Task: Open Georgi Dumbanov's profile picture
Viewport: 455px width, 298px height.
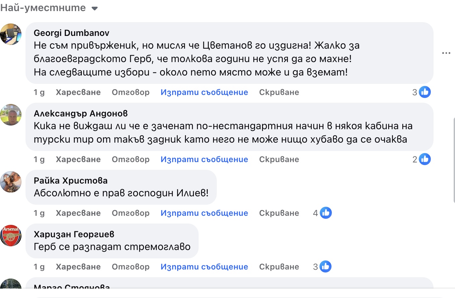Action: (x=11, y=34)
